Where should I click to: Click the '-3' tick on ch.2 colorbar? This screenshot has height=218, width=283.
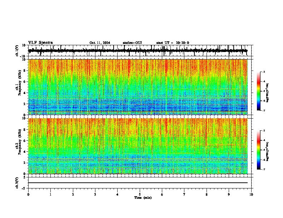(x=263, y=131)
